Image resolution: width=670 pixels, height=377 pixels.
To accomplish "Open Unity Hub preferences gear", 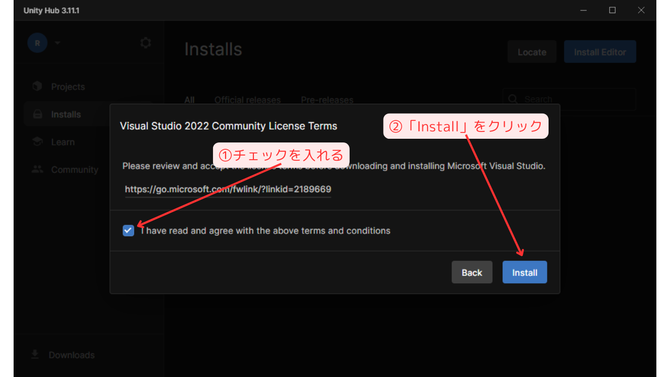I will click(145, 42).
